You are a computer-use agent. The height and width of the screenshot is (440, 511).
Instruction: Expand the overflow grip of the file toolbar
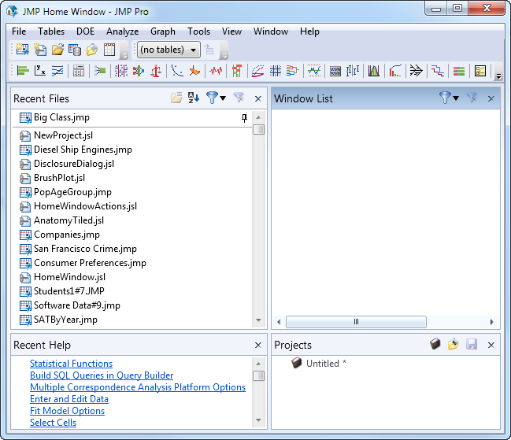tap(124, 55)
